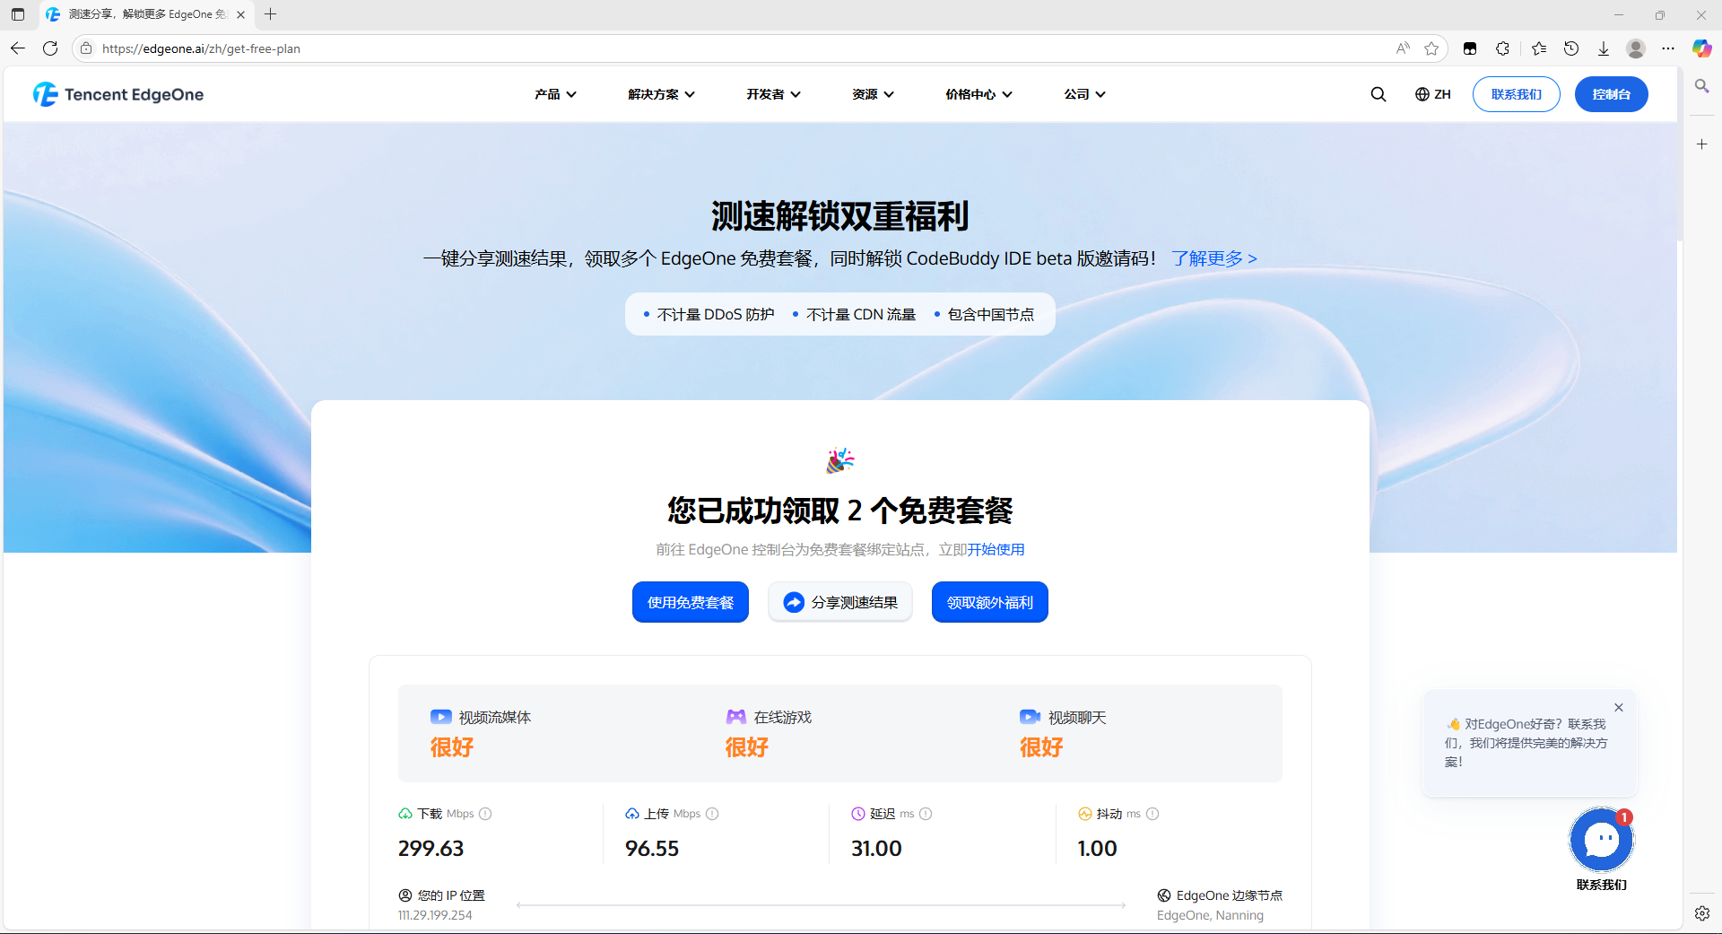Open the browser downloads icon

pos(1604,48)
